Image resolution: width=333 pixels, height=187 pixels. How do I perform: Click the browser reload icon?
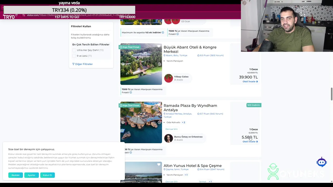click(16, 15)
